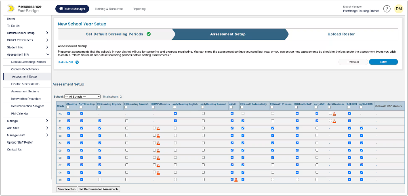Click the COMPefficiency flask icon for grade 08
The width and height of the screenshot is (408, 196).
158,173
